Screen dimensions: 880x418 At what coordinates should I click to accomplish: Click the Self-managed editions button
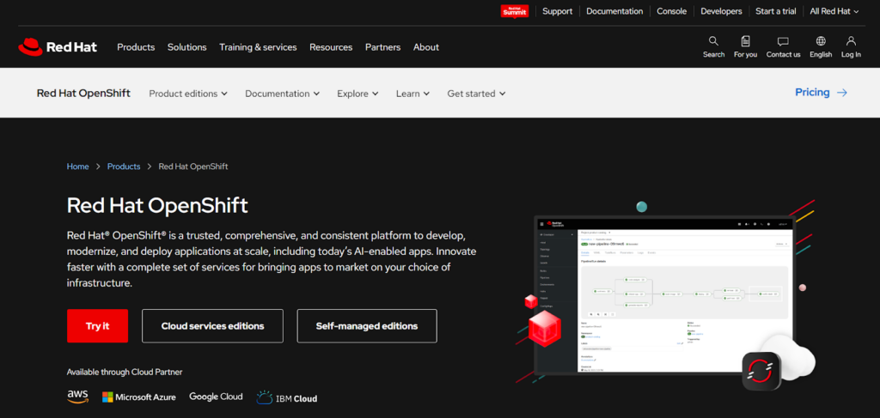coord(367,325)
